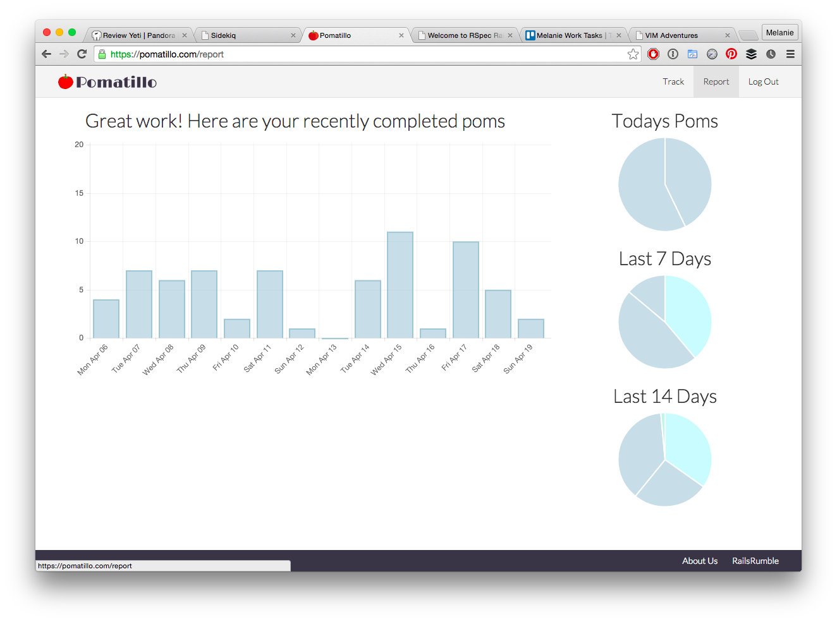Close the Review Yeti Pandora tab
This screenshot has width=837, height=622.
185,35
